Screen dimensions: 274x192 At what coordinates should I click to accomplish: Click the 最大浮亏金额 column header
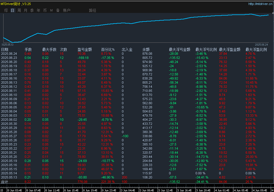point(179,49)
